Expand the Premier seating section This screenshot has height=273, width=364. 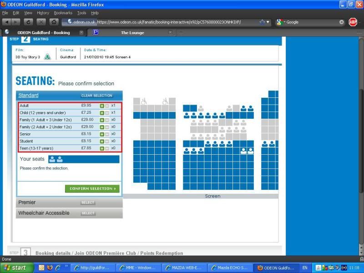point(87,202)
